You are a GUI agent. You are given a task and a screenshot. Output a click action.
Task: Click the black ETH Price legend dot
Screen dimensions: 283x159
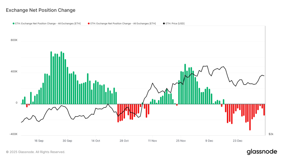164,23
